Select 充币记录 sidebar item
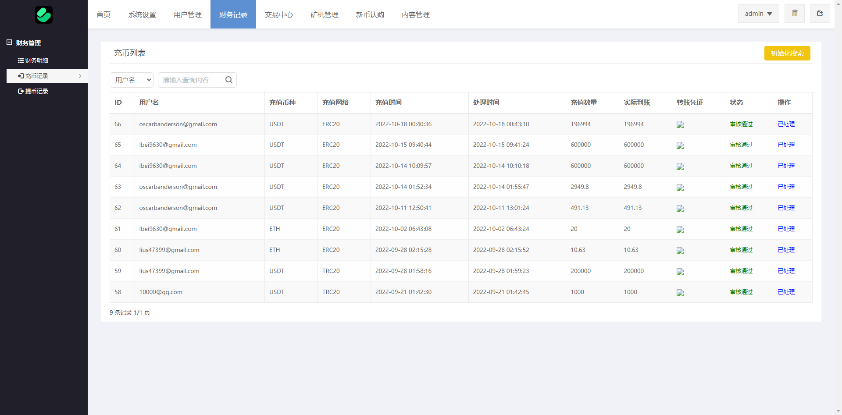Image resolution: width=842 pixels, height=415 pixels. click(x=37, y=76)
